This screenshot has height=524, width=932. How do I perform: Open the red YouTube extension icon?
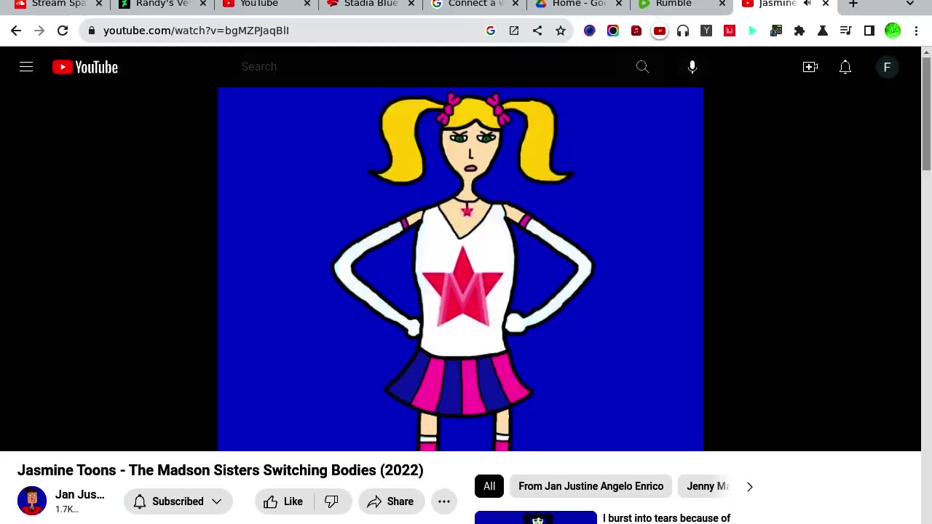pos(660,31)
